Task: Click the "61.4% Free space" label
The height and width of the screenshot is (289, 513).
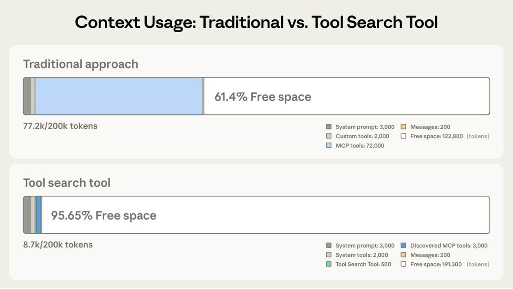Action: tap(262, 97)
